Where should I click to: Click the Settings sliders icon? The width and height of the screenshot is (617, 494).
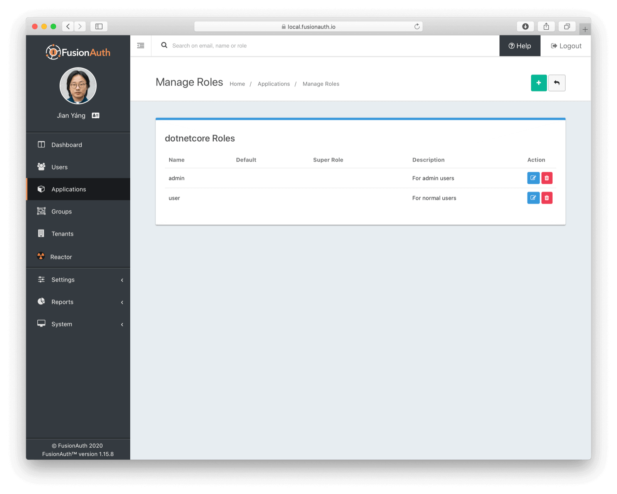(41, 279)
